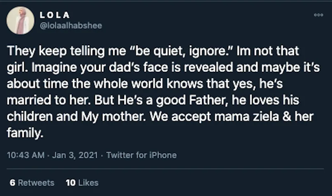The height and width of the screenshot is (196, 332).
Task: Open the 10:43 AM timestamp link
Action: pos(25,155)
